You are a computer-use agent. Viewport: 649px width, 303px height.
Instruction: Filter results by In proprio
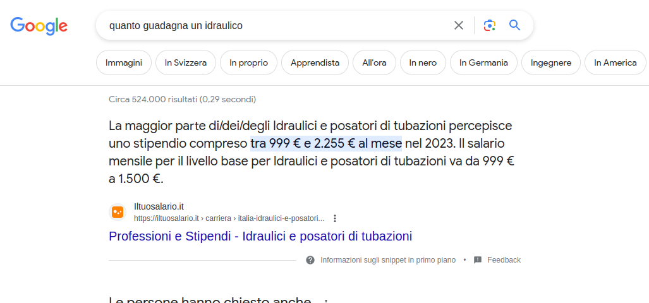coord(249,63)
